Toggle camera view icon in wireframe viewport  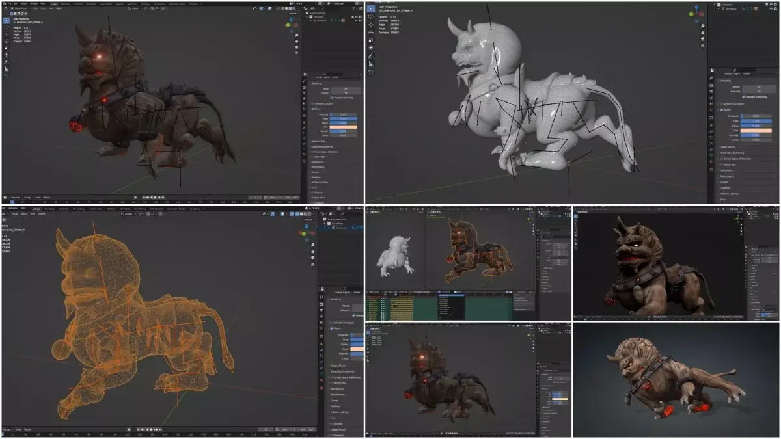(313, 258)
